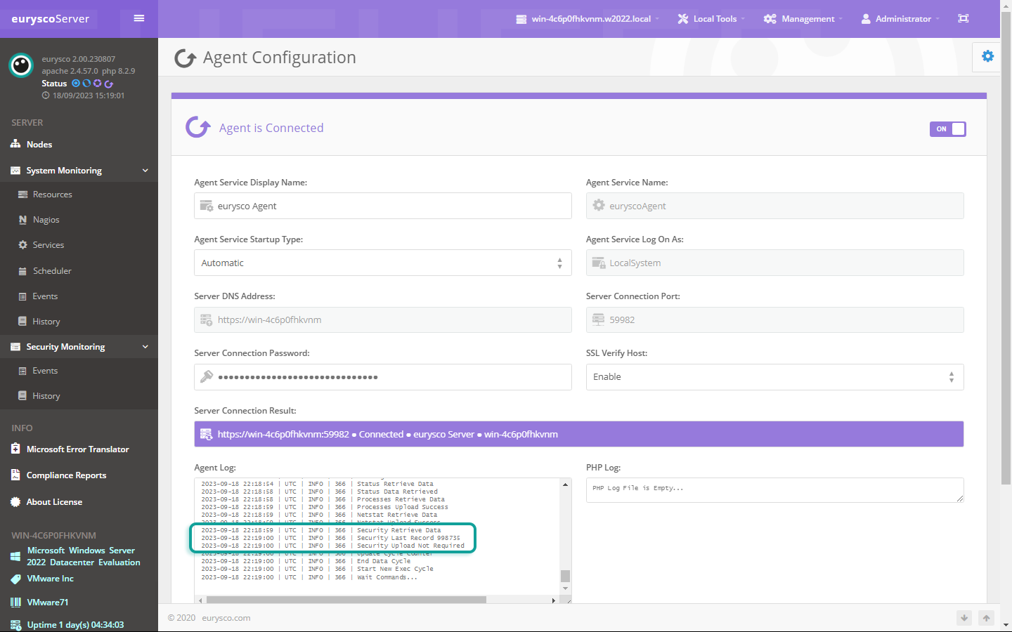Click the Uptime server icon
This screenshot has width=1012, height=632.
pos(15,625)
